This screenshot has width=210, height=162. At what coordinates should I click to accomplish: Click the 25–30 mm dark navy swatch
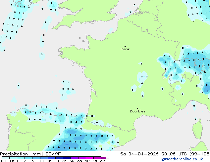click(x=67, y=158)
